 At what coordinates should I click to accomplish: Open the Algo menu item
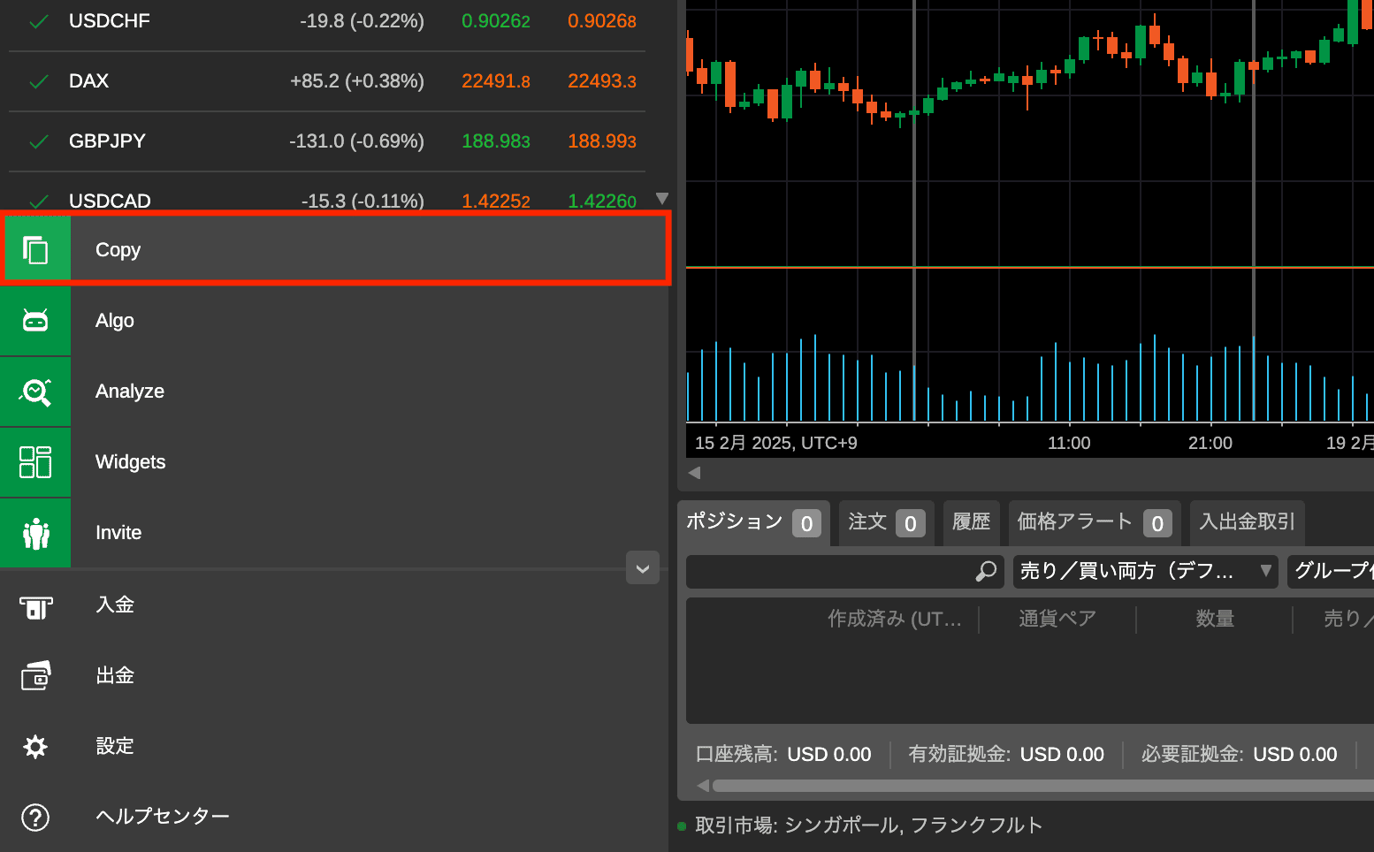tap(334, 321)
